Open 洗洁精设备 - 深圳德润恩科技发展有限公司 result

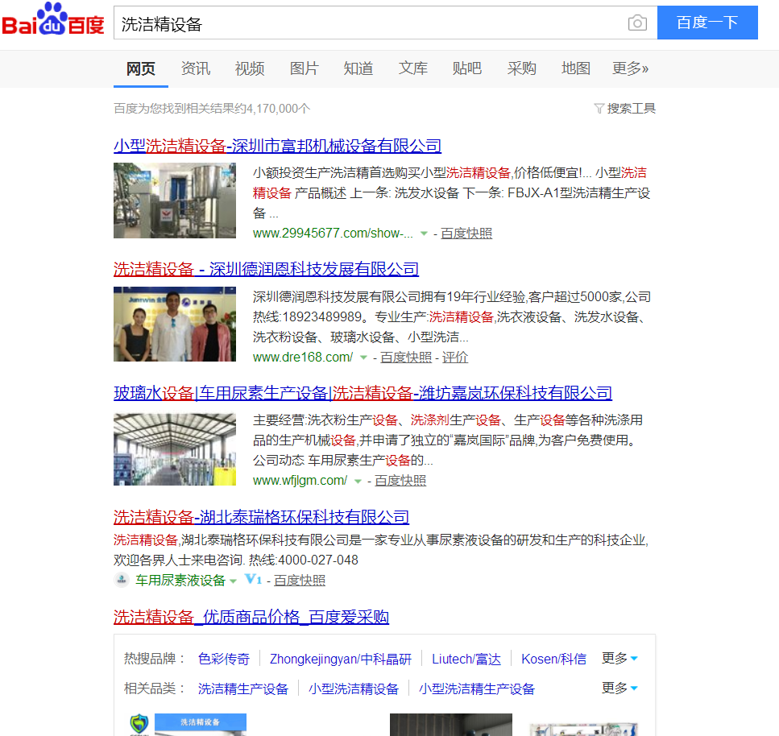click(266, 269)
